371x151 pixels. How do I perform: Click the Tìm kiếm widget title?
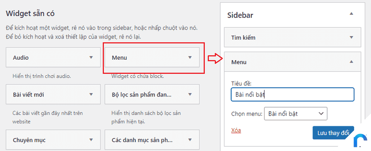(x=243, y=37)
